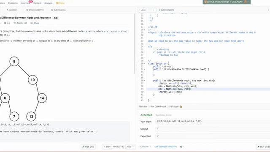This screenshot has width=270, height=152.
Task: Open the help question-mark dropdown
Action: point(182,147)
